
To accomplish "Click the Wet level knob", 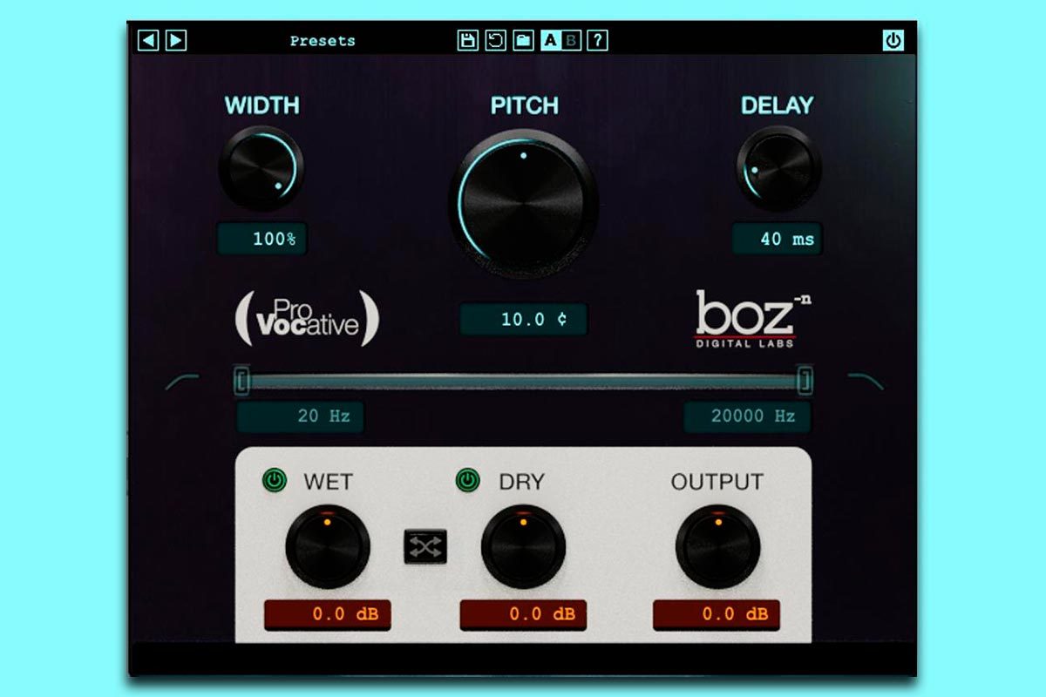I will pyautogui.click(x=328, y=547).
